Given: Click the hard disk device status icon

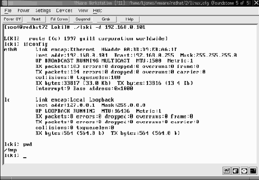Looking at the screenshot, I should pos(235,171).
